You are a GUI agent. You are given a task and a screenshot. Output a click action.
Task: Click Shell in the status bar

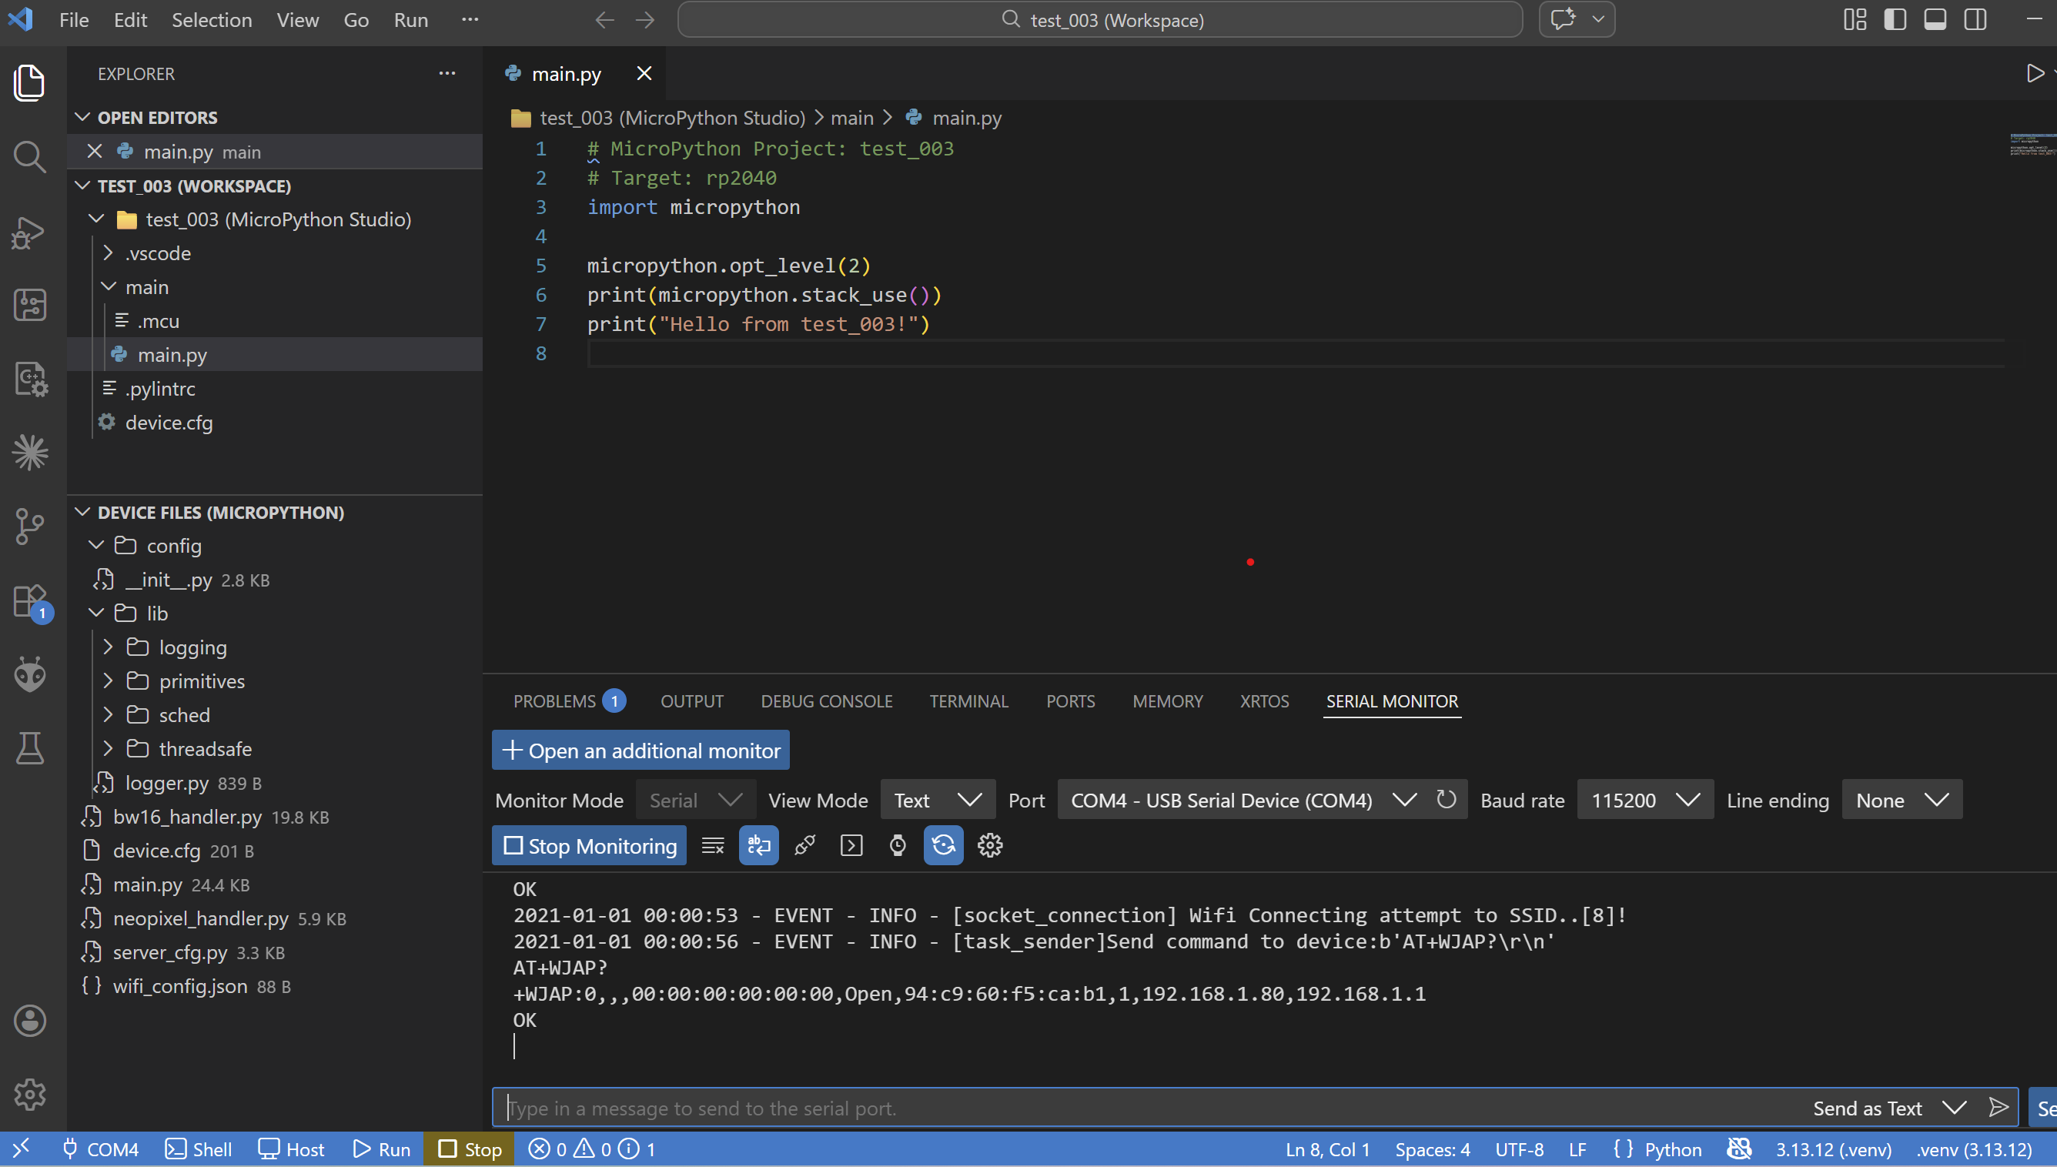(x=198, y=1149)
